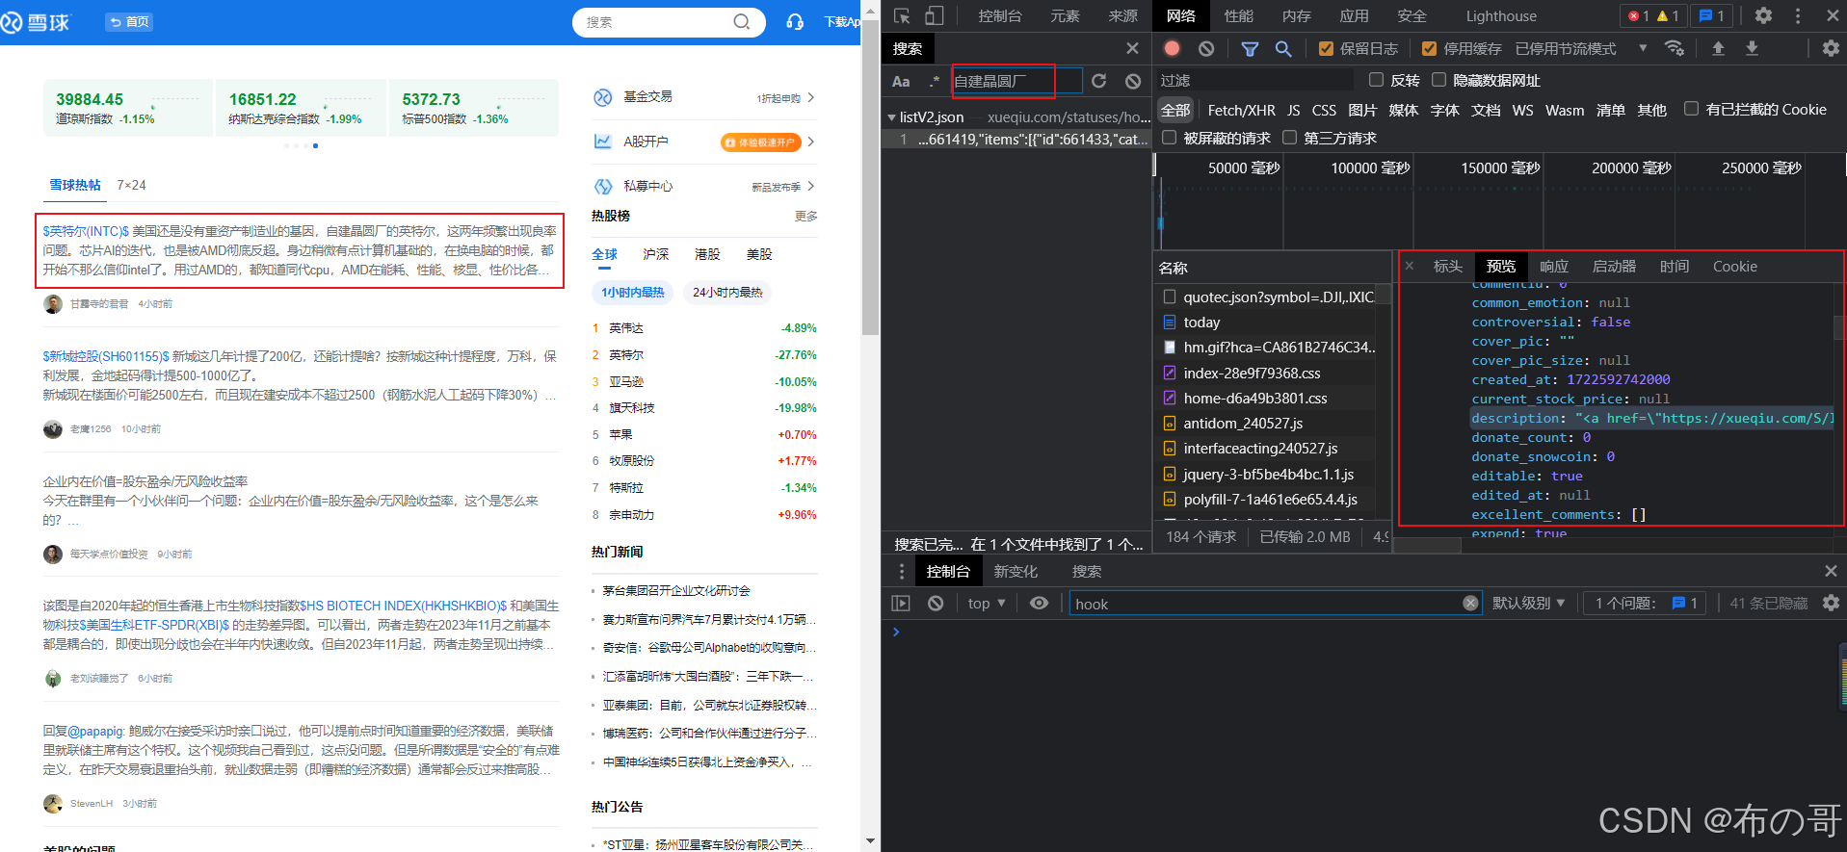Expand the 基金交易 entry arrow
This screenshot has width=1847, height=852.
811,97
